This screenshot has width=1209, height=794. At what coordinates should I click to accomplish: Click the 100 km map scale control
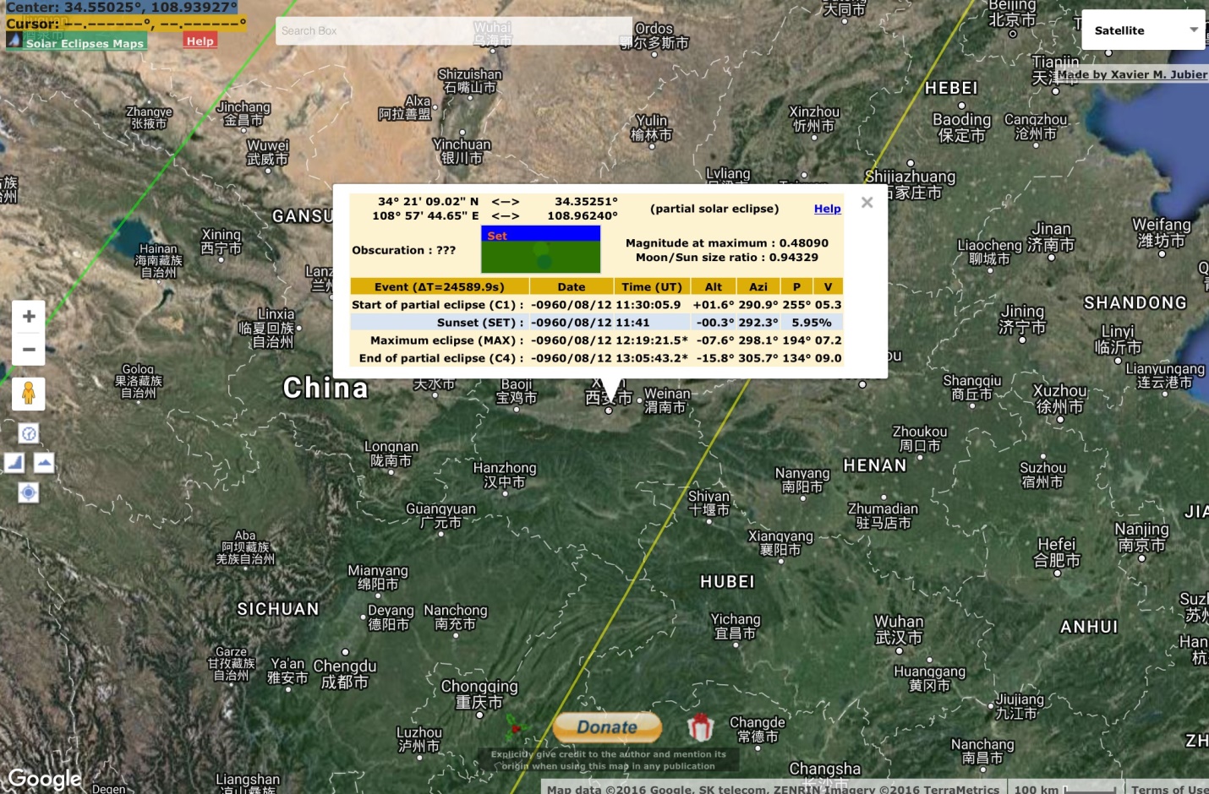[x=1067, y=789]
